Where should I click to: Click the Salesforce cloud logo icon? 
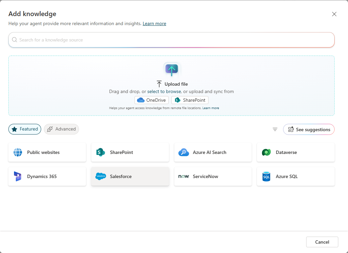100,176
